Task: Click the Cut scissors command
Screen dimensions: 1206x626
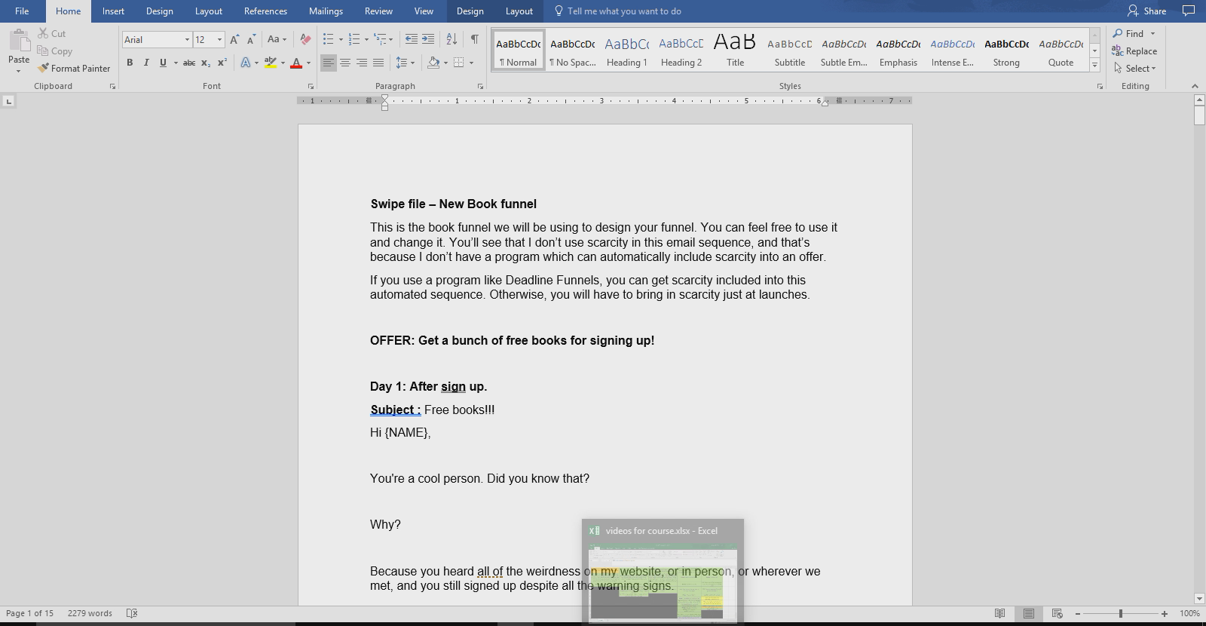Action: (51, 34)
